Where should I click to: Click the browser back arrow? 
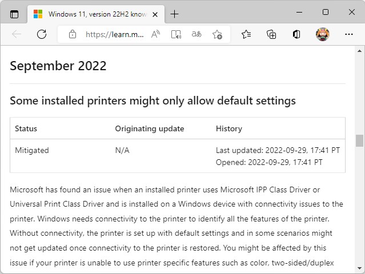click(17, 34)
